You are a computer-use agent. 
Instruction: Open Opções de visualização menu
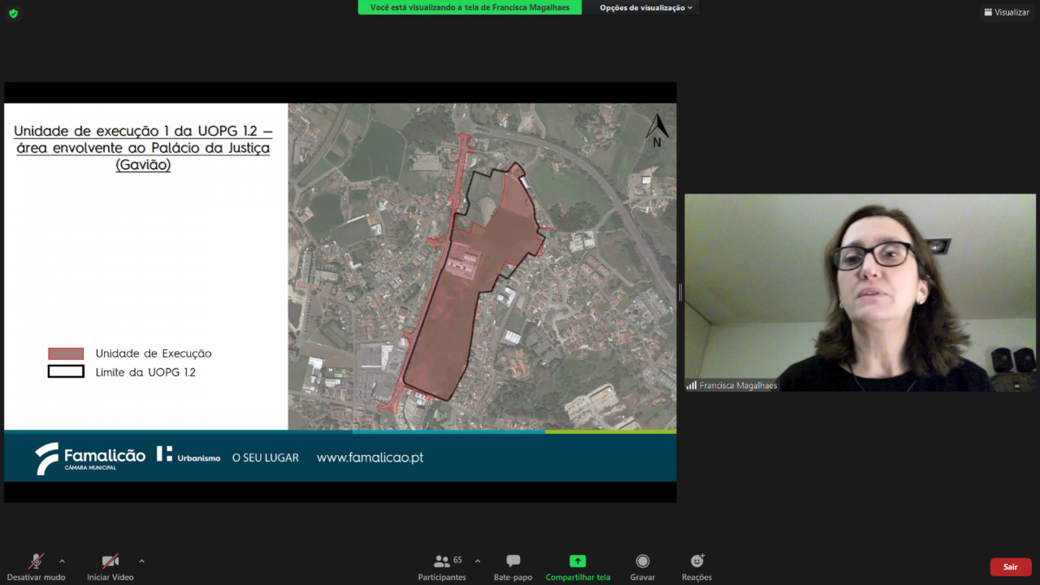tap(645, 8)
